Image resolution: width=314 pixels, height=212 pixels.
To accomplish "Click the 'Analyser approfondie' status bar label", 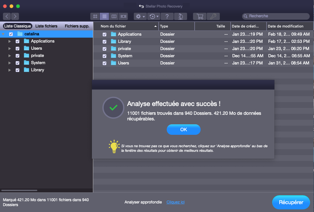I will [143, 202].
